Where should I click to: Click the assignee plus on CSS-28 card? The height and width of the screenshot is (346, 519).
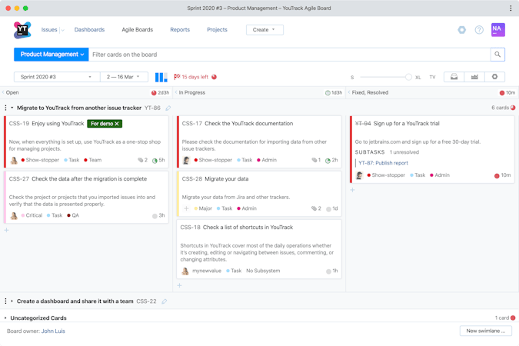coord(186,208)
